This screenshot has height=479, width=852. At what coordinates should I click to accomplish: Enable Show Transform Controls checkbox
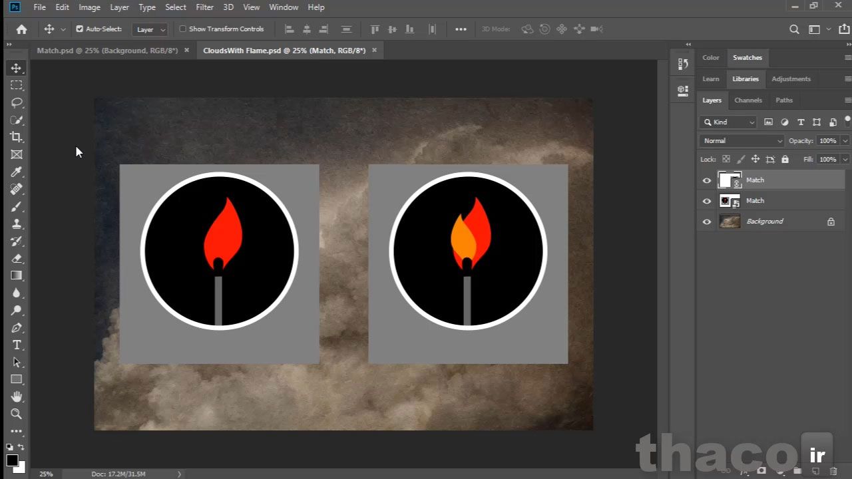pos(183,29)
